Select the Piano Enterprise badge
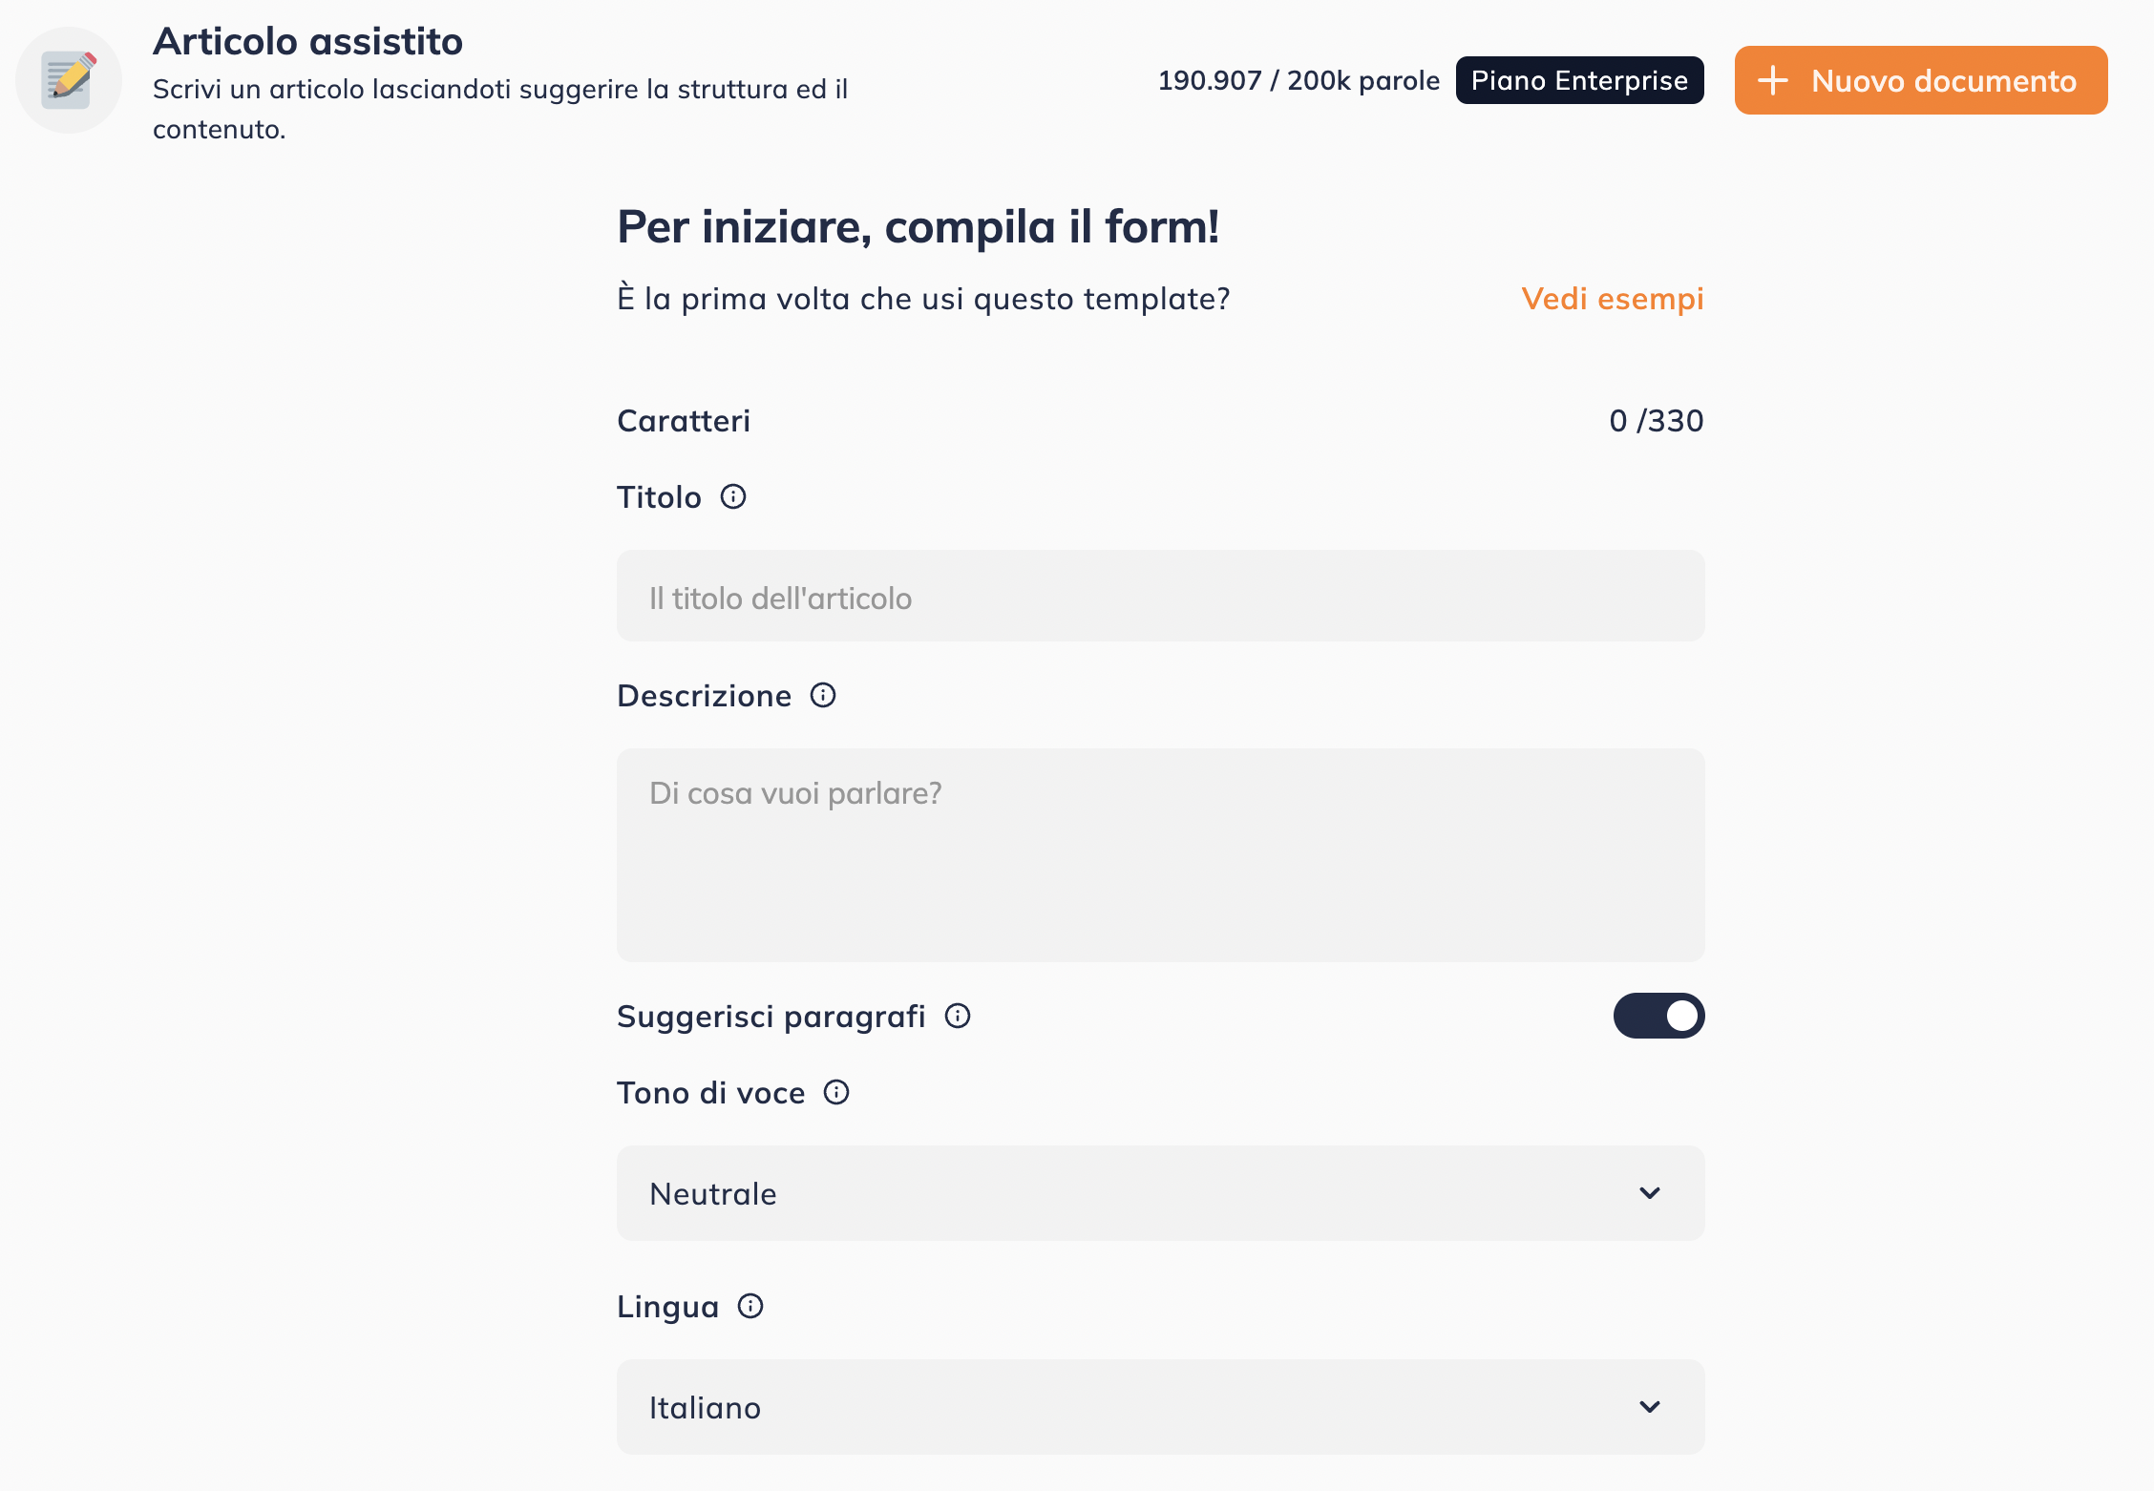Image resolution: width=2154 pixels, height=1491 pixels. 1578,80
